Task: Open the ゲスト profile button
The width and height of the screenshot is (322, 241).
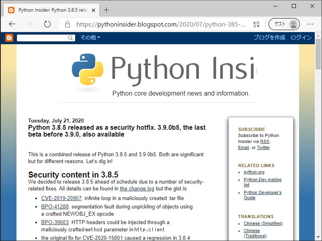Action: coord(284,24)
